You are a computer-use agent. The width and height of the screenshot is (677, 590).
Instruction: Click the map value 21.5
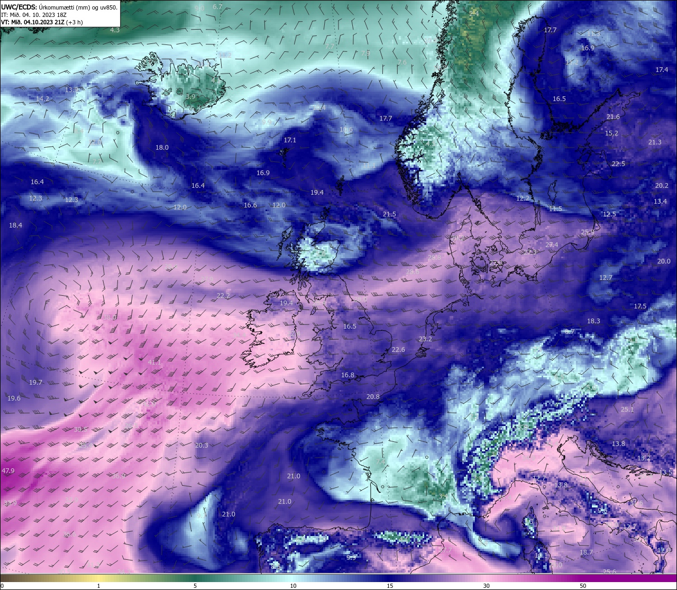click(x=389, y=214)
